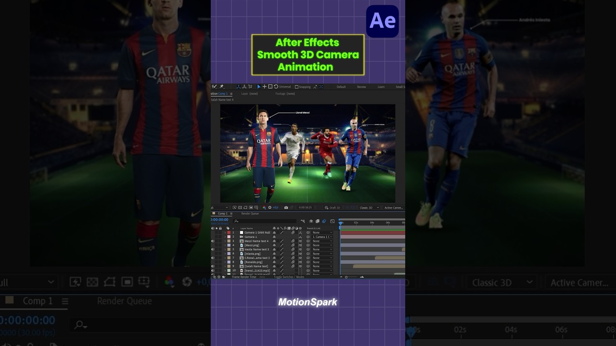Click the reset exposure icon
The width and height of the screenshot is (616, 346).
(270, 208)
